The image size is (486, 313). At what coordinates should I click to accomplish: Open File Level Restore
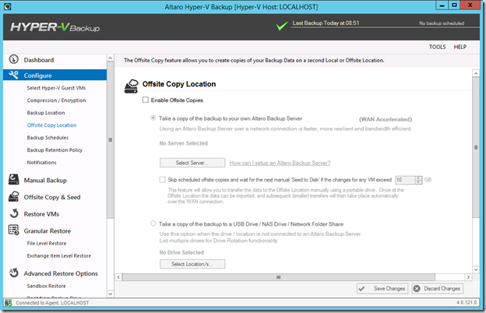pos(47,243)
